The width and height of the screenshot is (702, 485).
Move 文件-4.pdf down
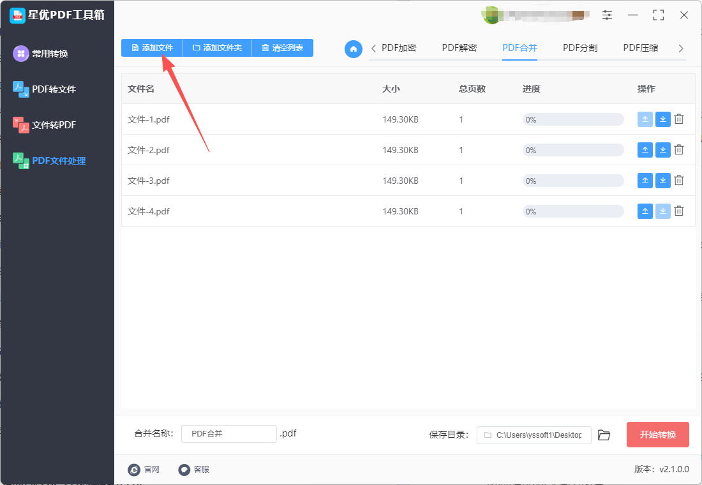point(663,211)
